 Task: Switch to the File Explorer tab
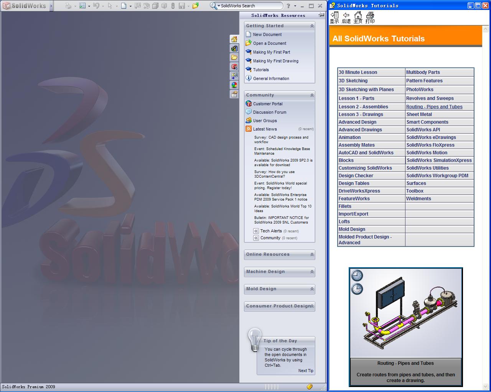coord(234,57)
